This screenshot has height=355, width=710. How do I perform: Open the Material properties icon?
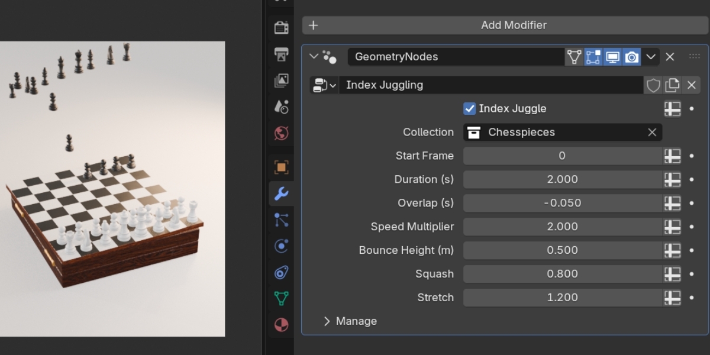click(282, 325)
